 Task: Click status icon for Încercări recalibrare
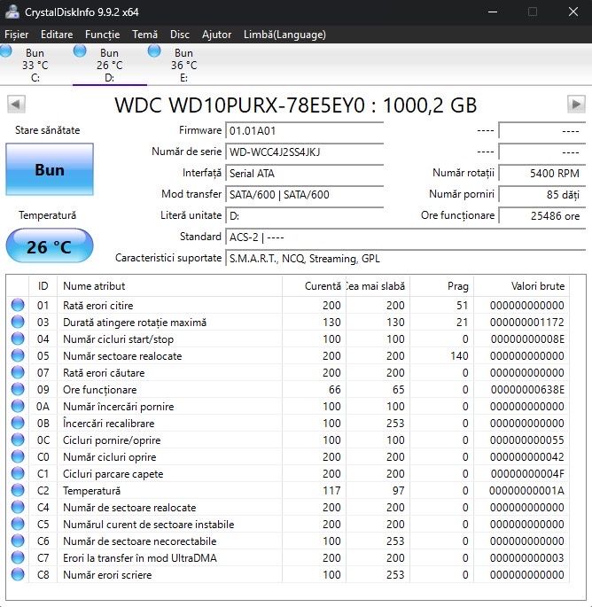18,423
